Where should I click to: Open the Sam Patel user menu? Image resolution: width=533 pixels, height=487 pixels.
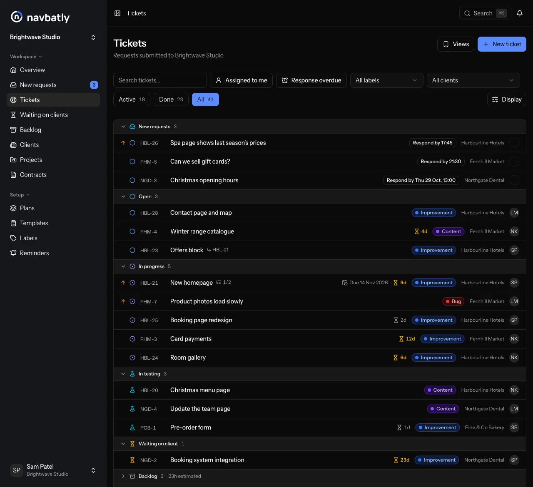coord(53,470)
